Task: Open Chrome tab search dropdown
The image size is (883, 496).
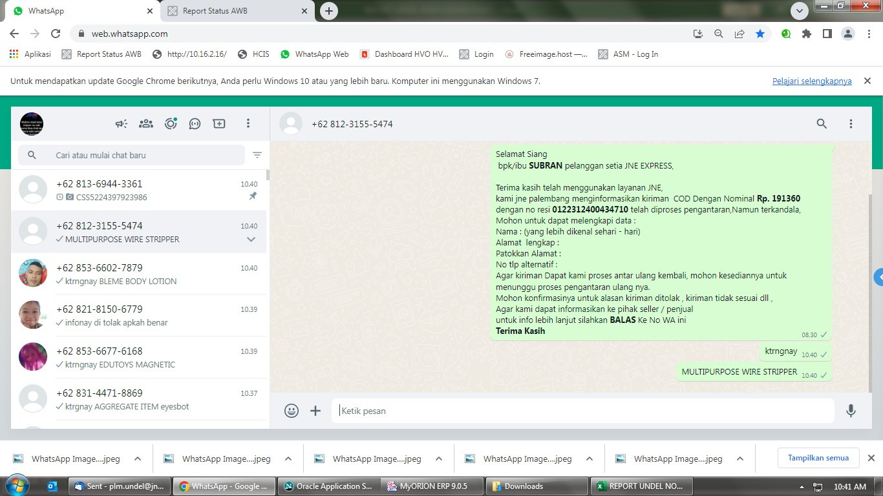Action: 800,11
